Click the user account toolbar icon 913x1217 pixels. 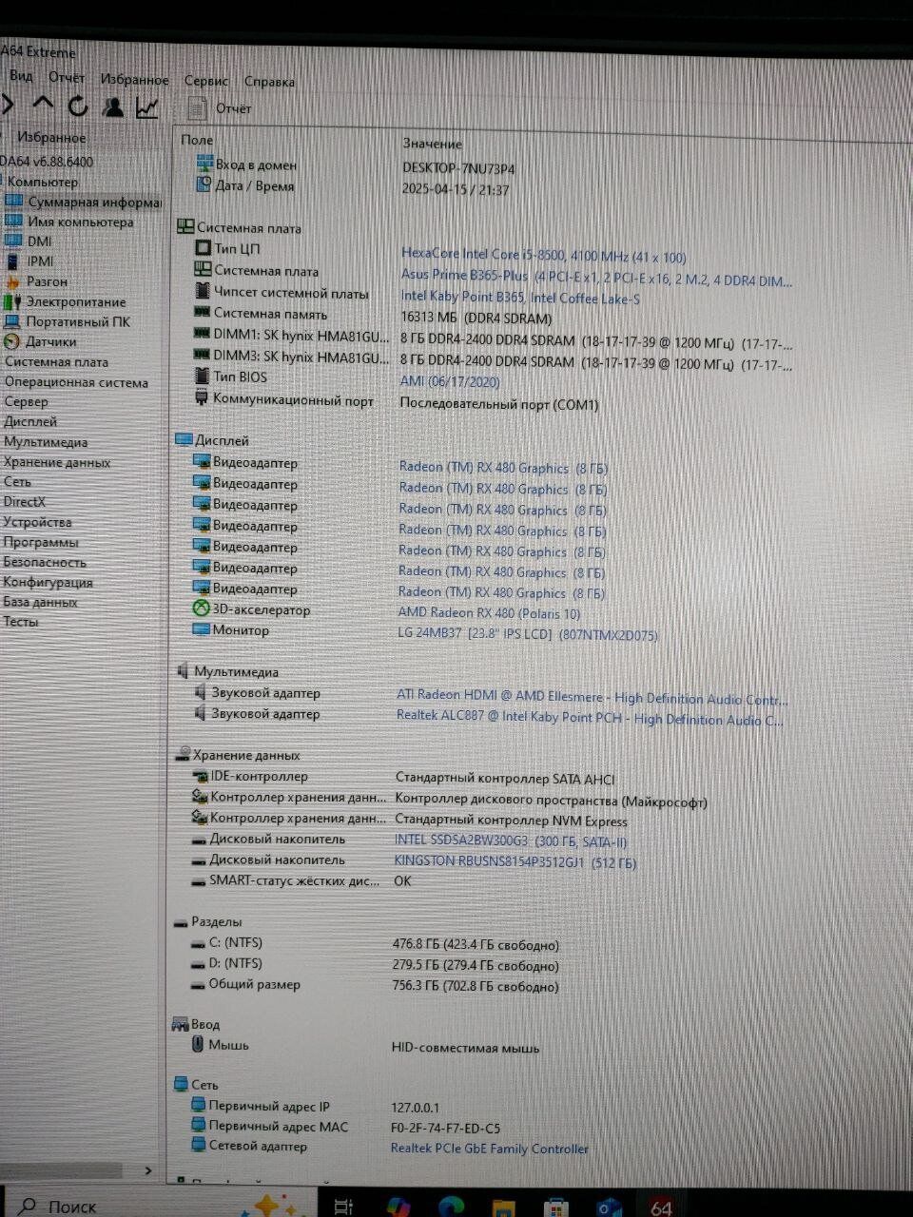coord(113,106)
